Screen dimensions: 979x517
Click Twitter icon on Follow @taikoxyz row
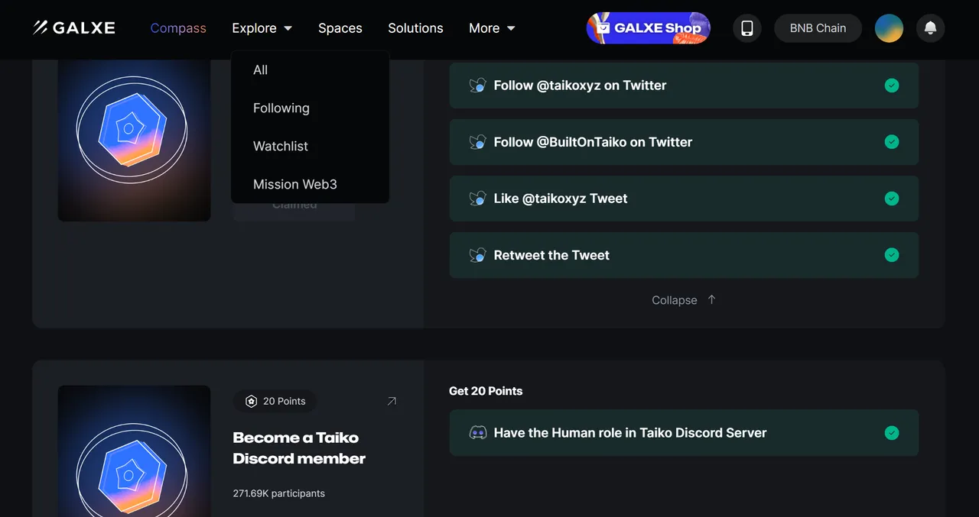click(x=478, y=86)
